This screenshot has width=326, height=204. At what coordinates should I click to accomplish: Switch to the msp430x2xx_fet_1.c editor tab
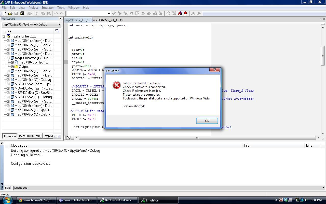[78, 20]
